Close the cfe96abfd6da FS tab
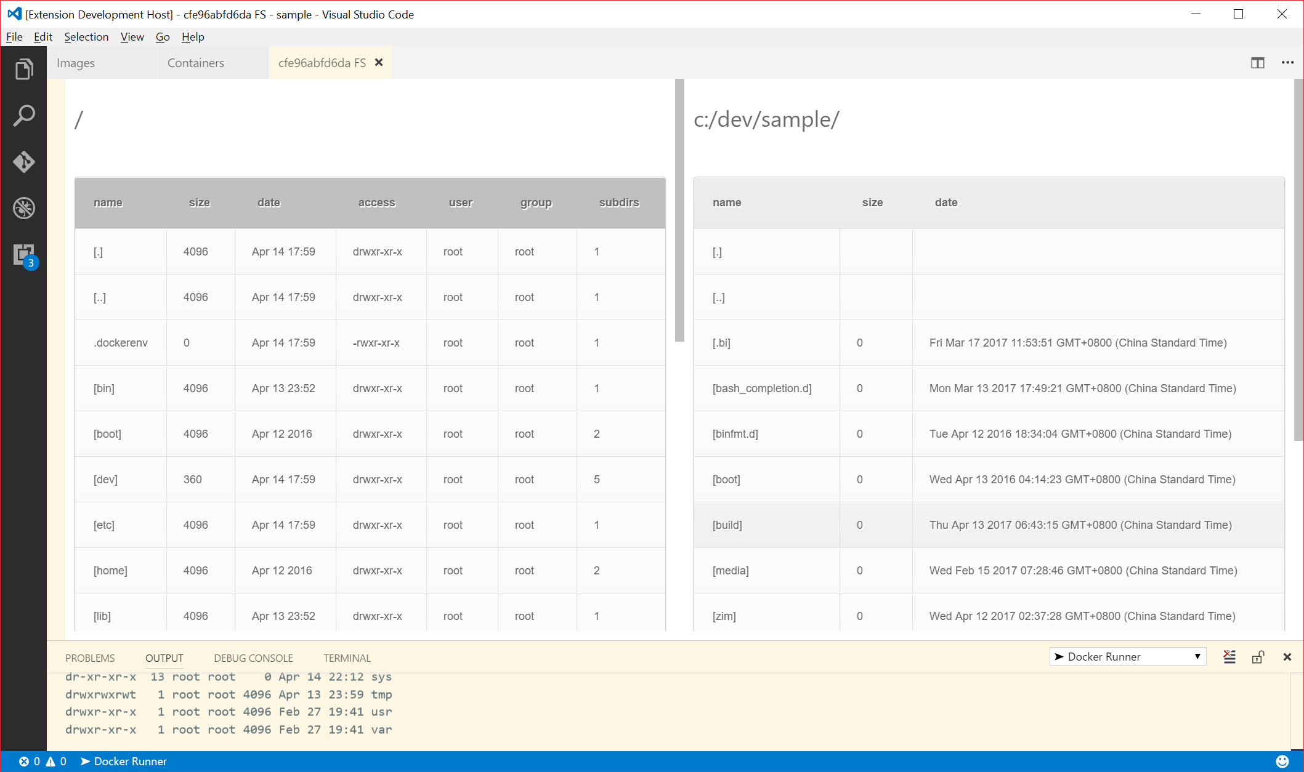This screenshot has width=1304, height=772. [379, 62]
